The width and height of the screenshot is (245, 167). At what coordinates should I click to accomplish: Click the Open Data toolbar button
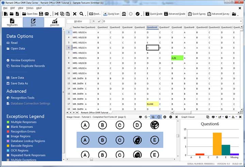coord(30,14)
